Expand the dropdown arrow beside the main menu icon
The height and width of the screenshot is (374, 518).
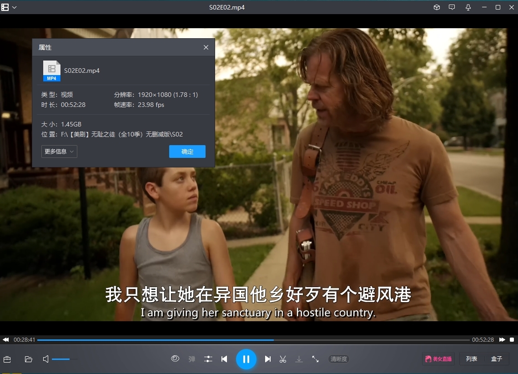(x=15, y=7)
